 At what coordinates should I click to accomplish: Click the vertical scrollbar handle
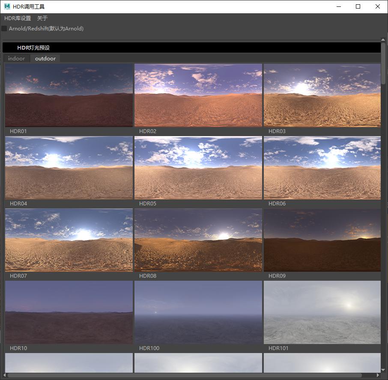(383, 64)
